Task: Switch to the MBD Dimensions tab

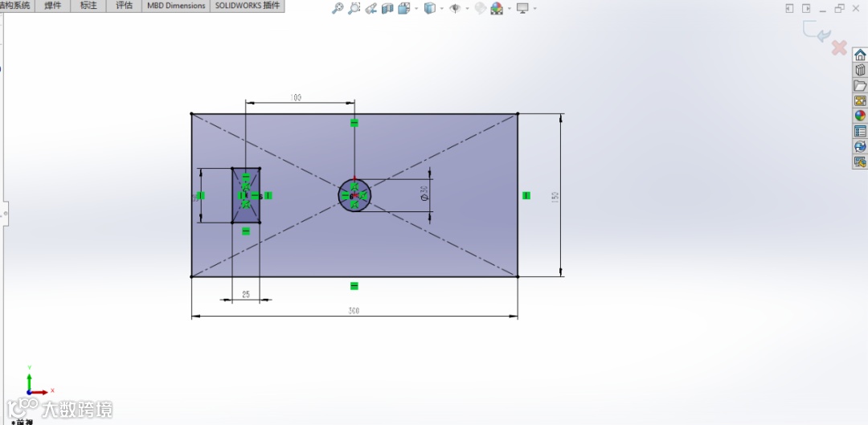Action: coord(176,6)
